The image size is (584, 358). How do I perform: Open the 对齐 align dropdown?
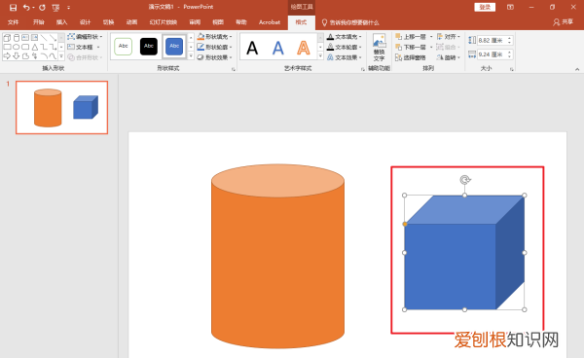[449, 36]
